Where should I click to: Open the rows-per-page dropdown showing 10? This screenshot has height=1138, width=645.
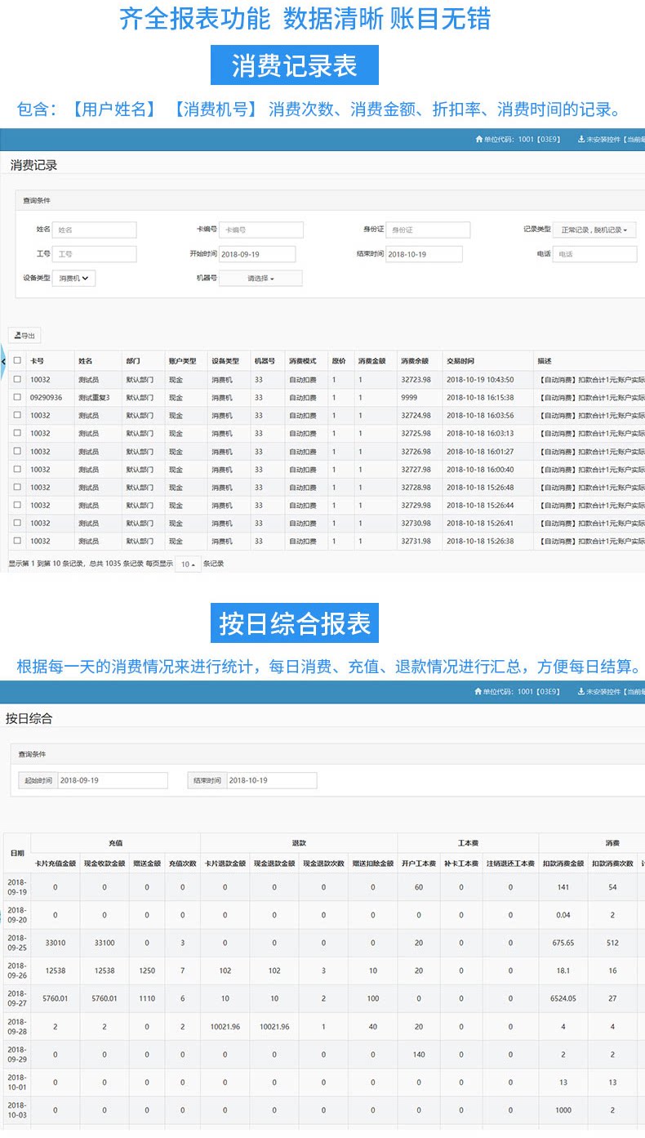(188, 564)
